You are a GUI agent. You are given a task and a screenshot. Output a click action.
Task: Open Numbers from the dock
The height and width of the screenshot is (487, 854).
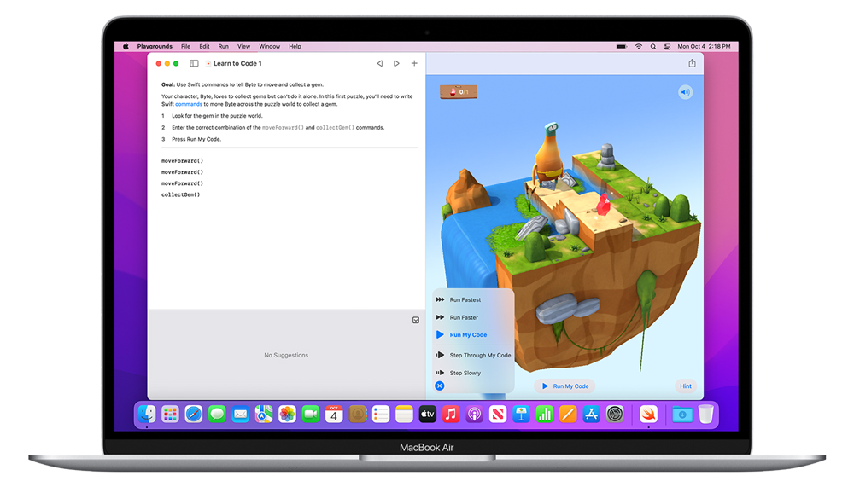tap(545, 415)
